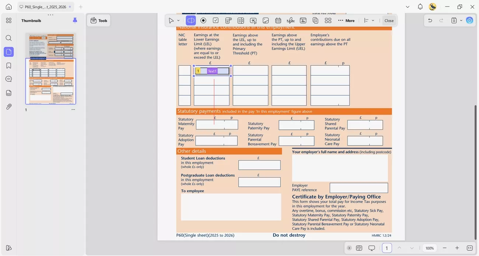Open the Bookmarks panel in the sidebar
This screenshot has height=256, width=479.
pos(8,65)
